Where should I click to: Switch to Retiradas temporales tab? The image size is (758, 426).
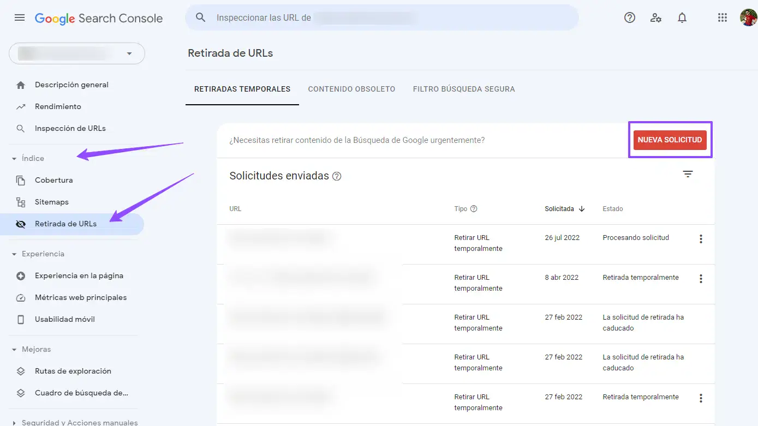242,89
